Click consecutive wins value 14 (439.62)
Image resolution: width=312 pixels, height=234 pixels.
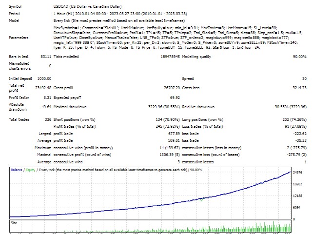(170, 148)
